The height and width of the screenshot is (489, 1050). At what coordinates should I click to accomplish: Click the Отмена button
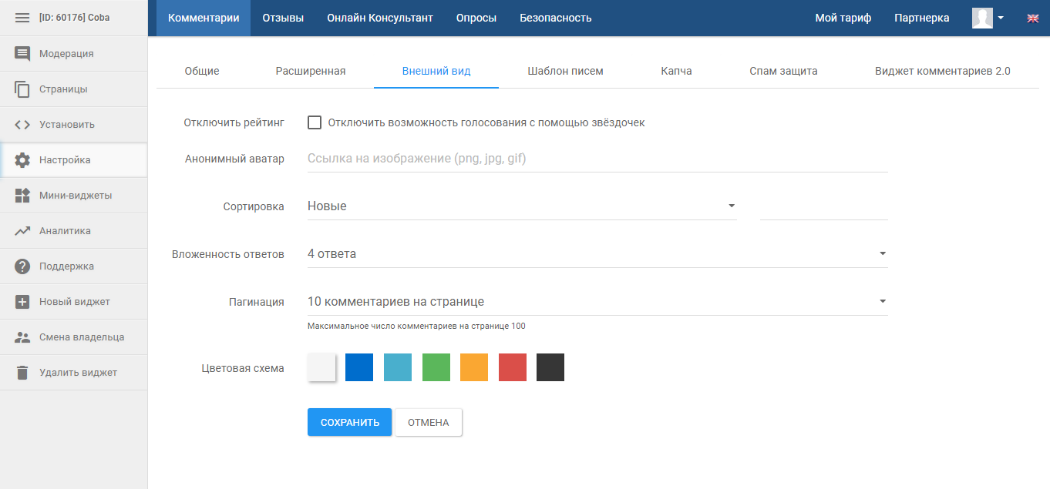(428, 422)
